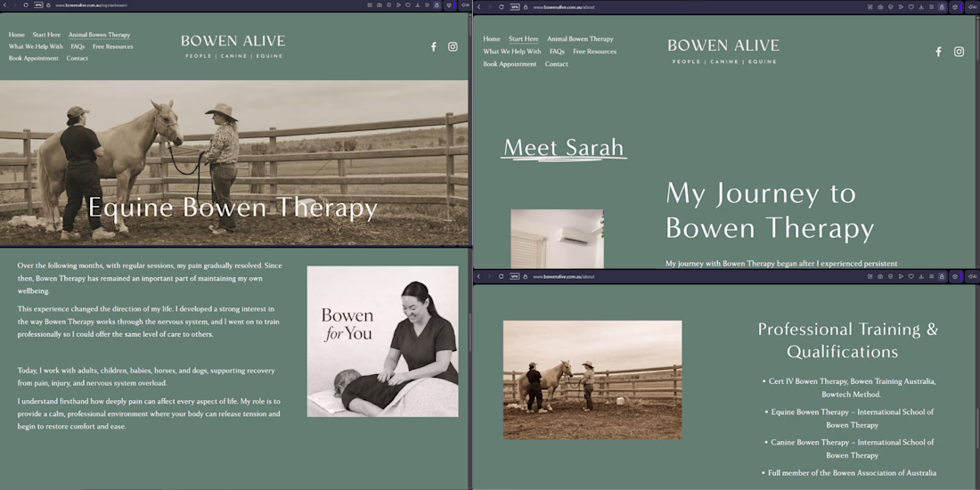Image resolution: width=980 pixels, height=490 pixels.
Task: Click Bowen Alive logo in the Equine window
Action: (x=233, y=46)
